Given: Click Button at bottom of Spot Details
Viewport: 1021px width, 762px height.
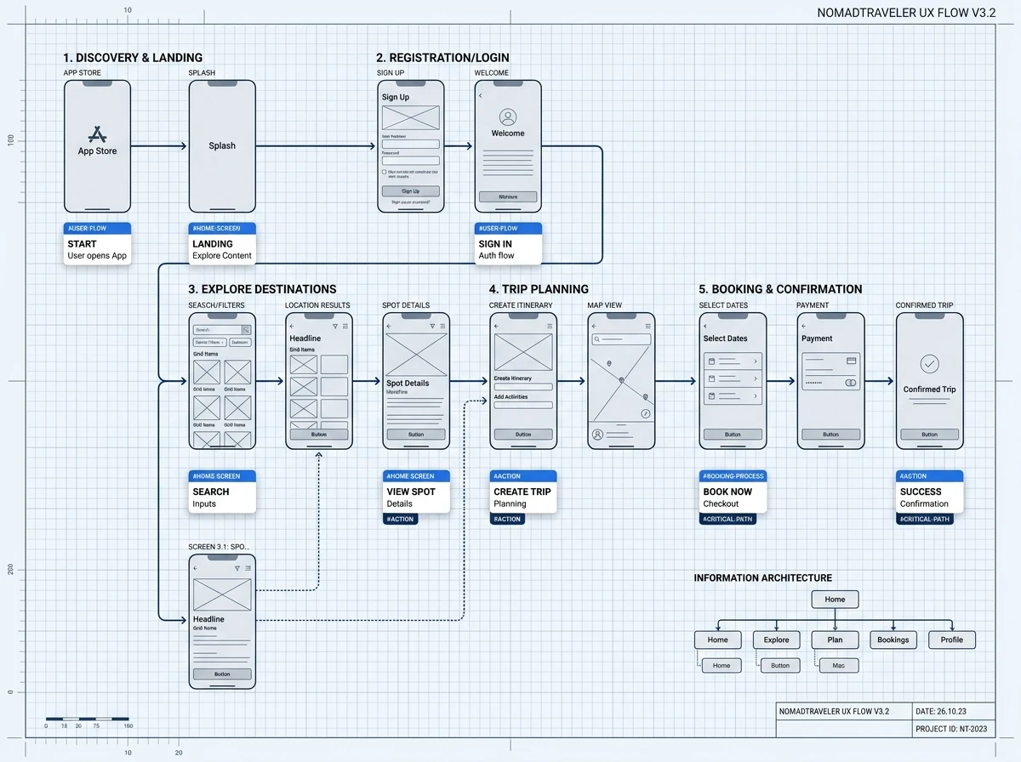Looking at the screenshot, I should [416, 434].
